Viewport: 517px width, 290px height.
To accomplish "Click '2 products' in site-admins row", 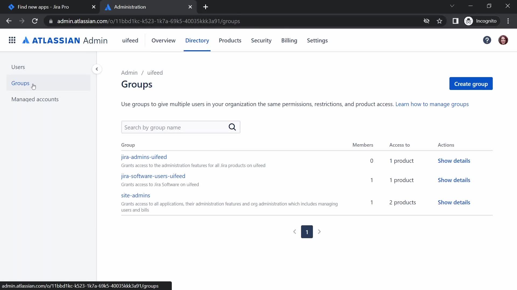I will pos(403,202).
